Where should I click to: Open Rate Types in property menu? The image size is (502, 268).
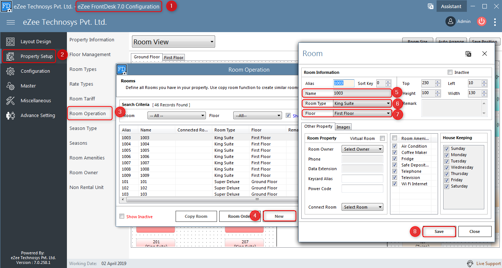pyautogui.click(x=81, y=84)
